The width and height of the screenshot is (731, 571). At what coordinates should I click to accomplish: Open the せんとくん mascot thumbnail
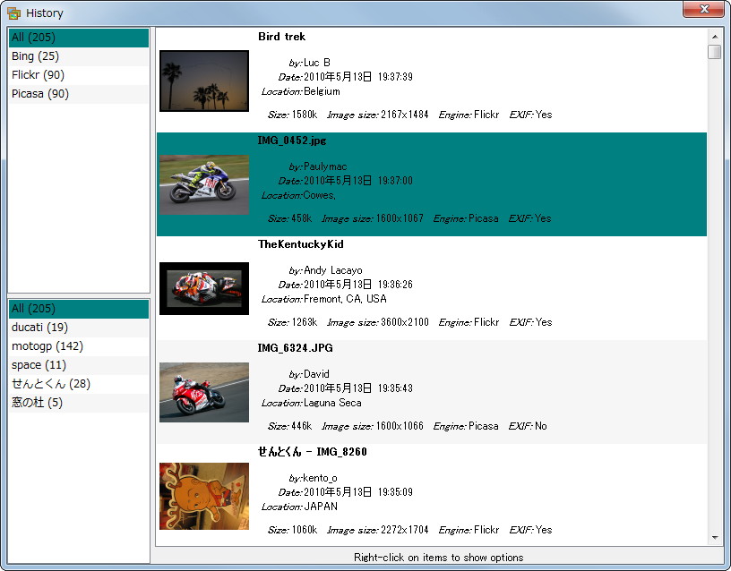[x=204, y=497]
